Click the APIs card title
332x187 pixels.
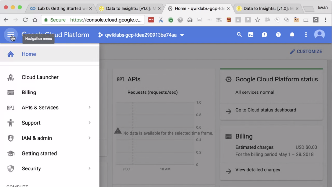point(134,79)
